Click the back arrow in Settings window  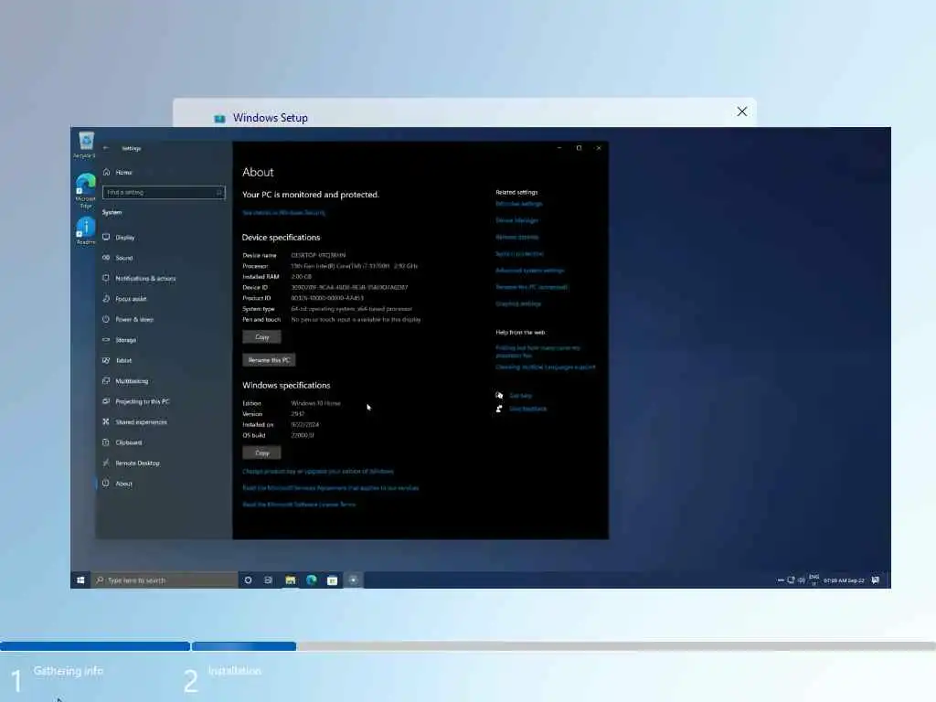click(x=106, y=148)
